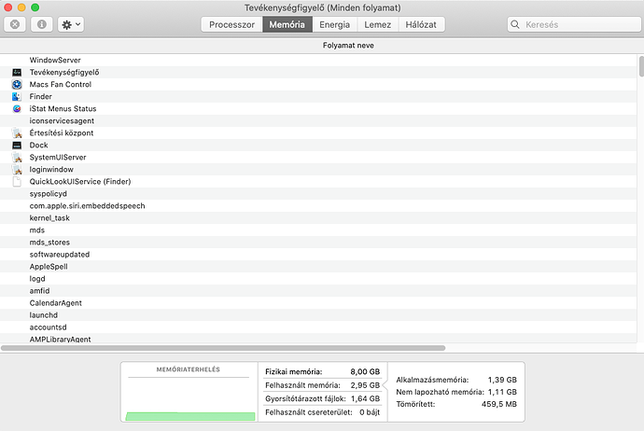Click the quit process (X) toolbar button
644x431 pixels.
coord(15,24)
